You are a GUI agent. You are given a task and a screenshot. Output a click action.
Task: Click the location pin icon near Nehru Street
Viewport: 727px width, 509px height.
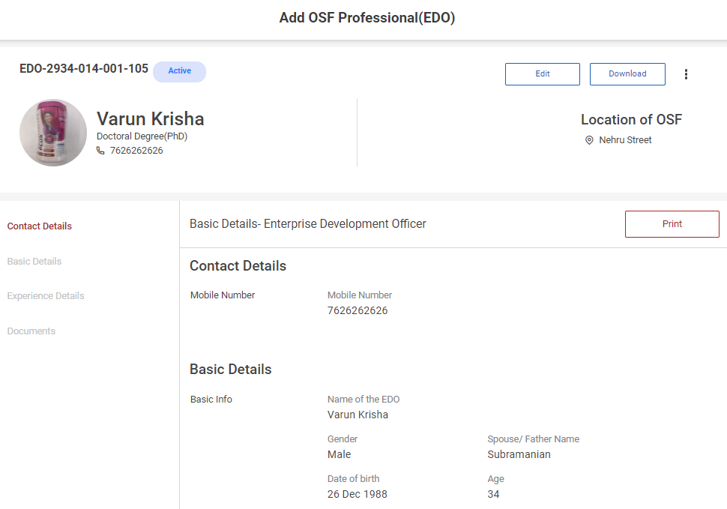(589, 140)
